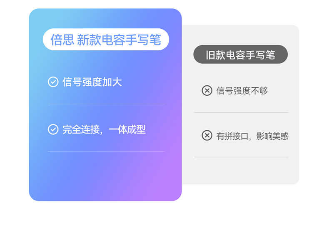Click the dark gray 旧款电容手写笔 pill
The height and width of the screenshot is (233, 329).
240,55
